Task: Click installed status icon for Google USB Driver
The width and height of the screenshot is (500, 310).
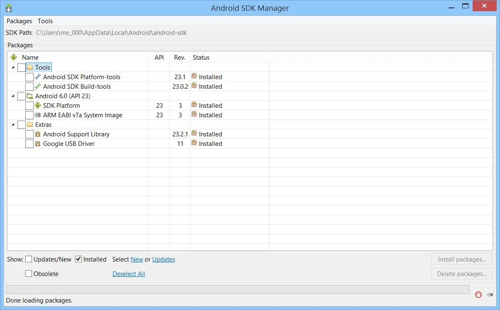Action: pos(194,143)
